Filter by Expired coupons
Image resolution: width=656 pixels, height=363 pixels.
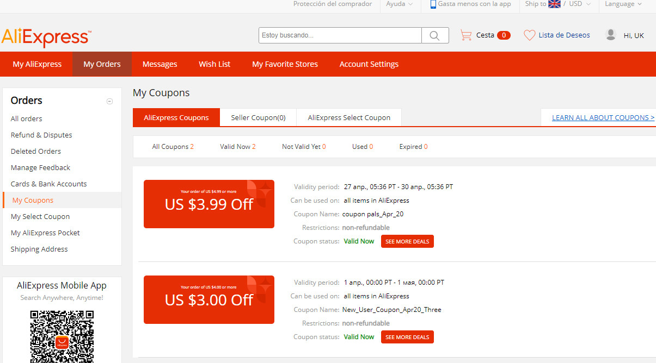(414, 147)
